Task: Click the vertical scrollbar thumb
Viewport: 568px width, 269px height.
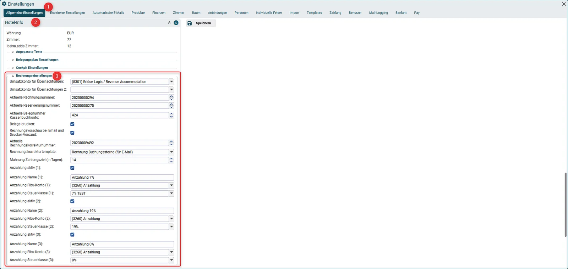Action: tap(566, 204)
